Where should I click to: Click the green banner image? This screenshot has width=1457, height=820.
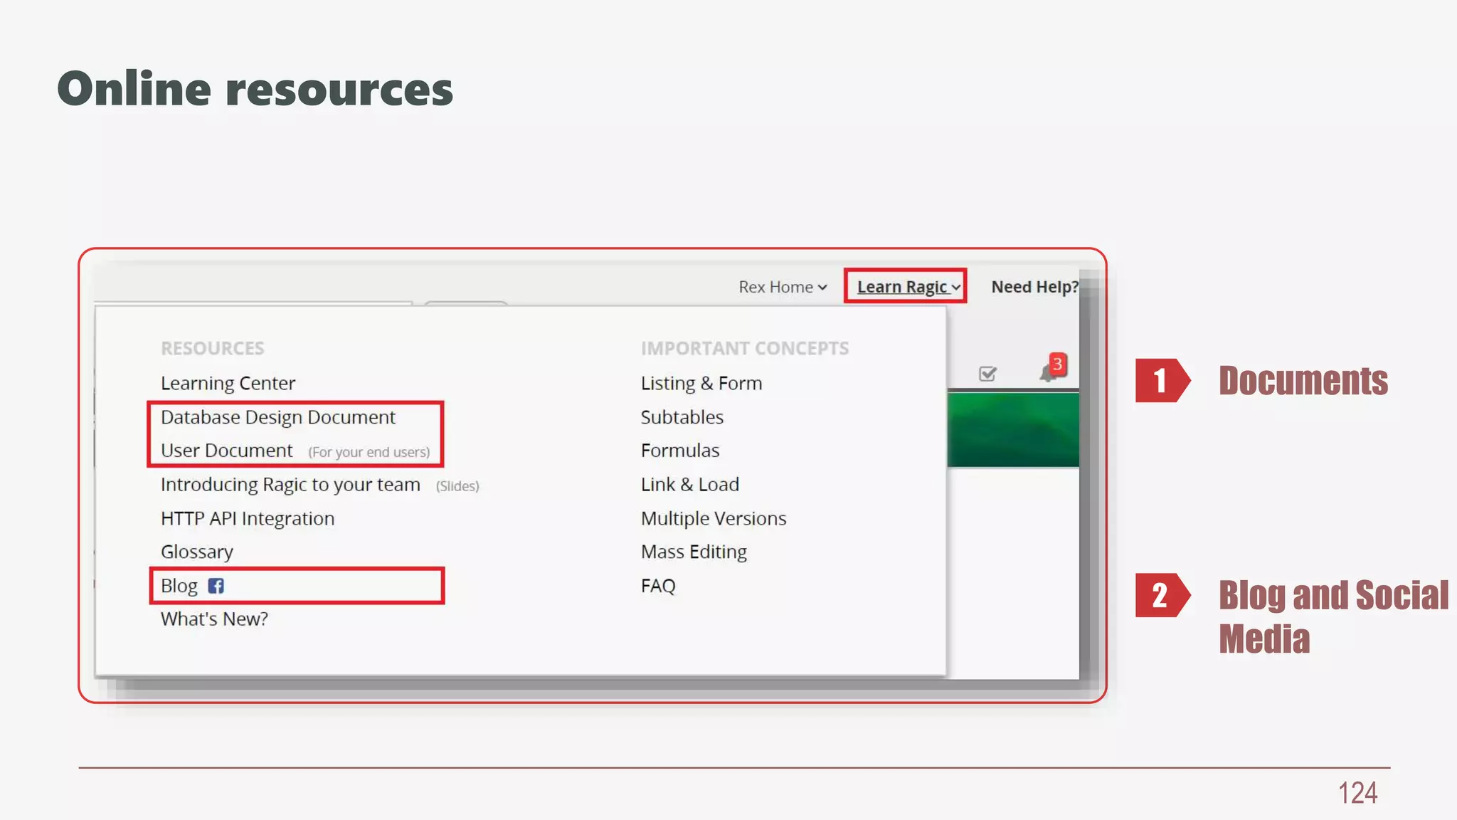[1013, 430]
